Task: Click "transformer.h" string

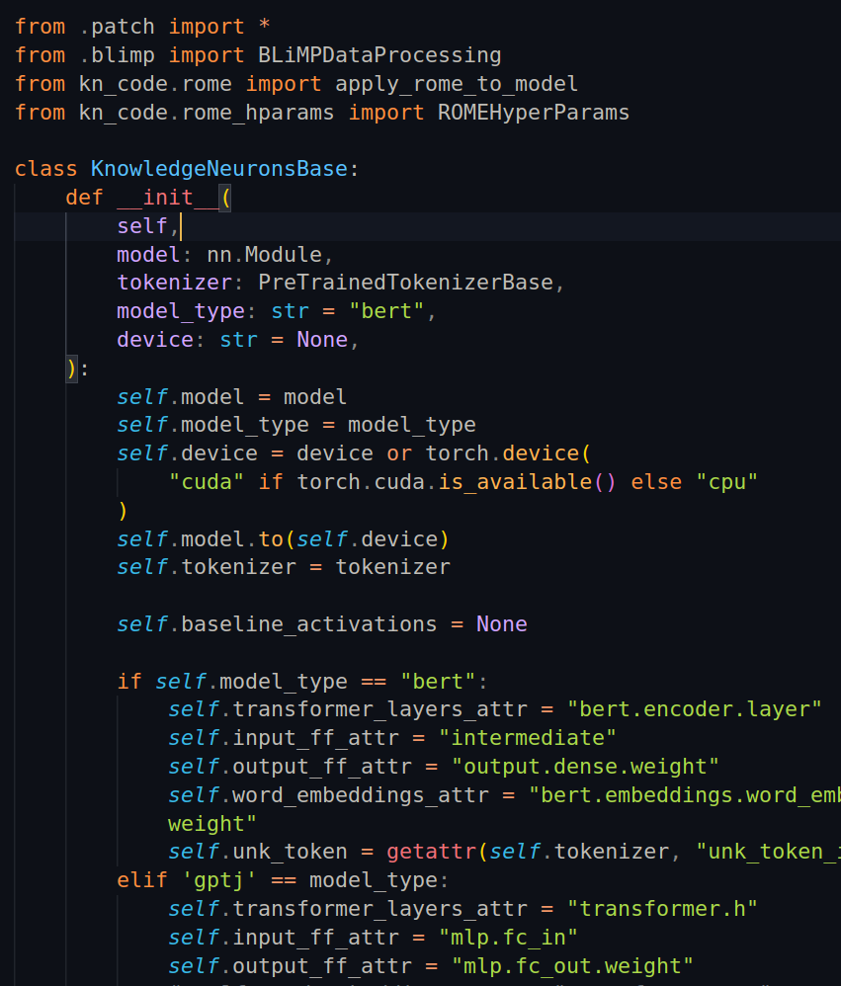Action: pos(662,909)
